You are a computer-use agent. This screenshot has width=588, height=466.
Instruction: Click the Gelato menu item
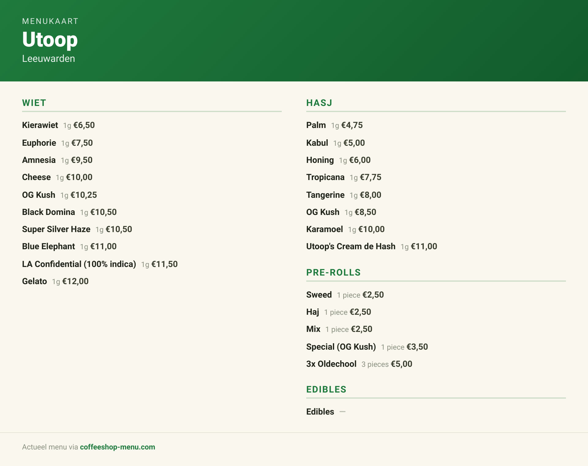34,281
